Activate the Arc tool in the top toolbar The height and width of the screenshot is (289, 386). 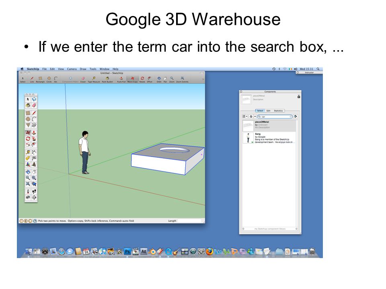pyautogui.click(x=55, y=79)
